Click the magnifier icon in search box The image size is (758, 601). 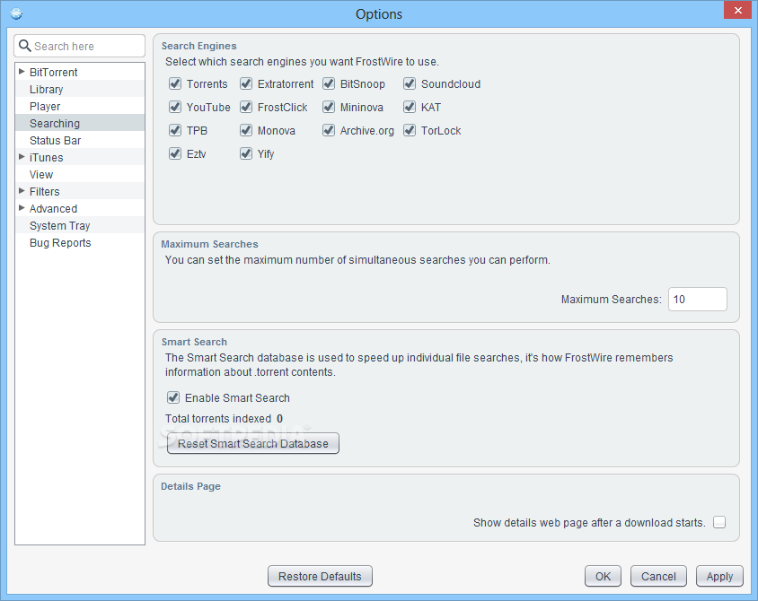24,46
